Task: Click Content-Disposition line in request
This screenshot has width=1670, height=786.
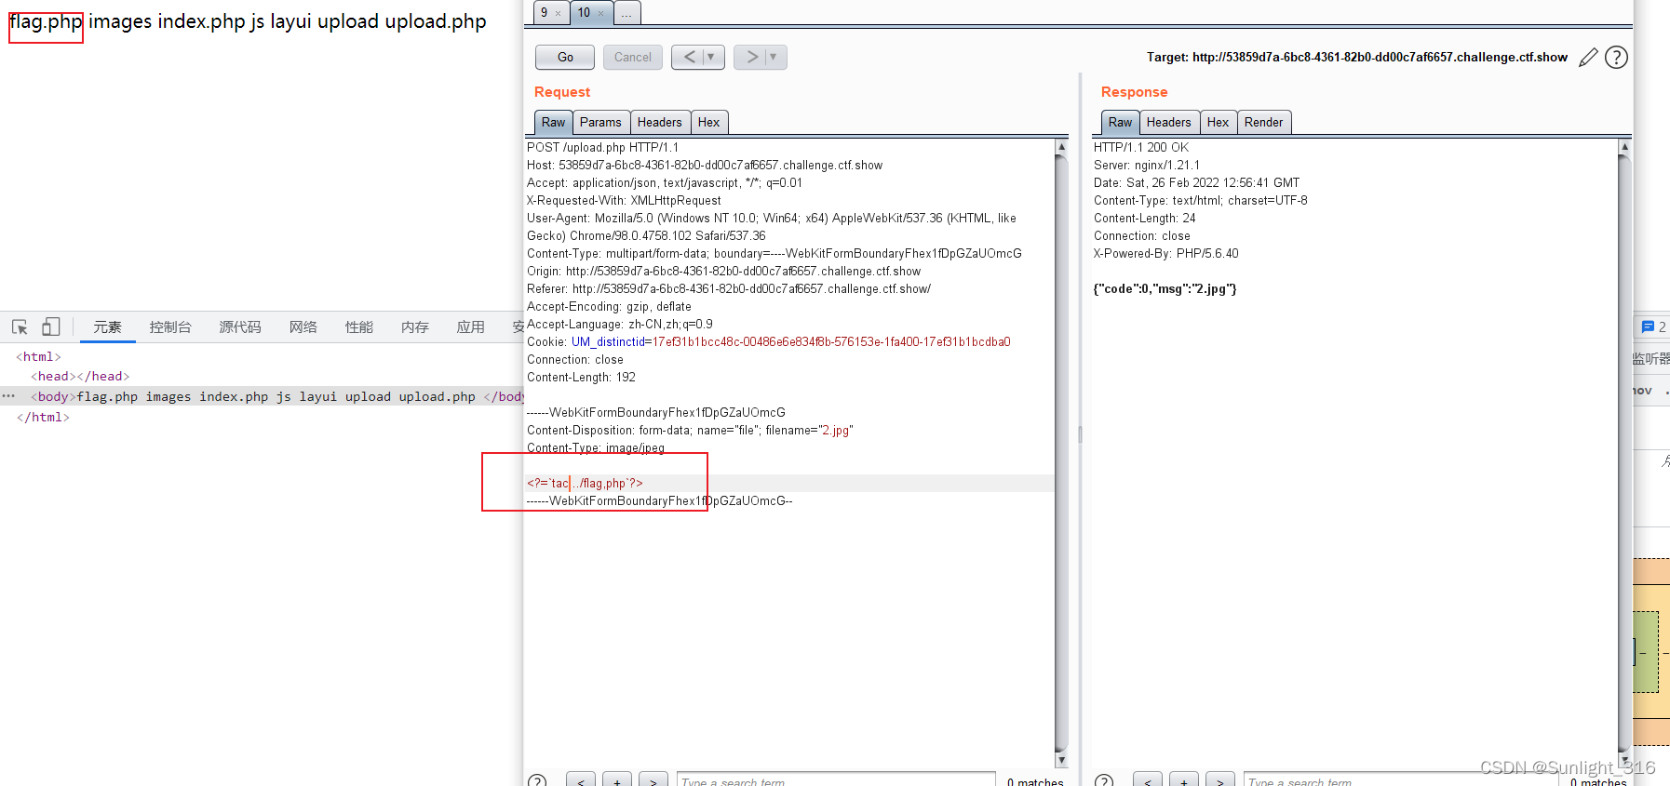Action: 690,430
